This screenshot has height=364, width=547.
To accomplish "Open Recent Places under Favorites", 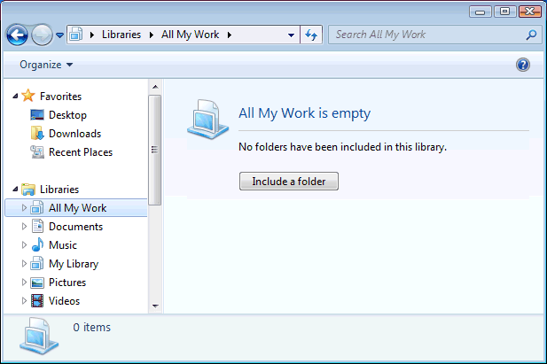I will pyautogui.click(x=81, y=152).
